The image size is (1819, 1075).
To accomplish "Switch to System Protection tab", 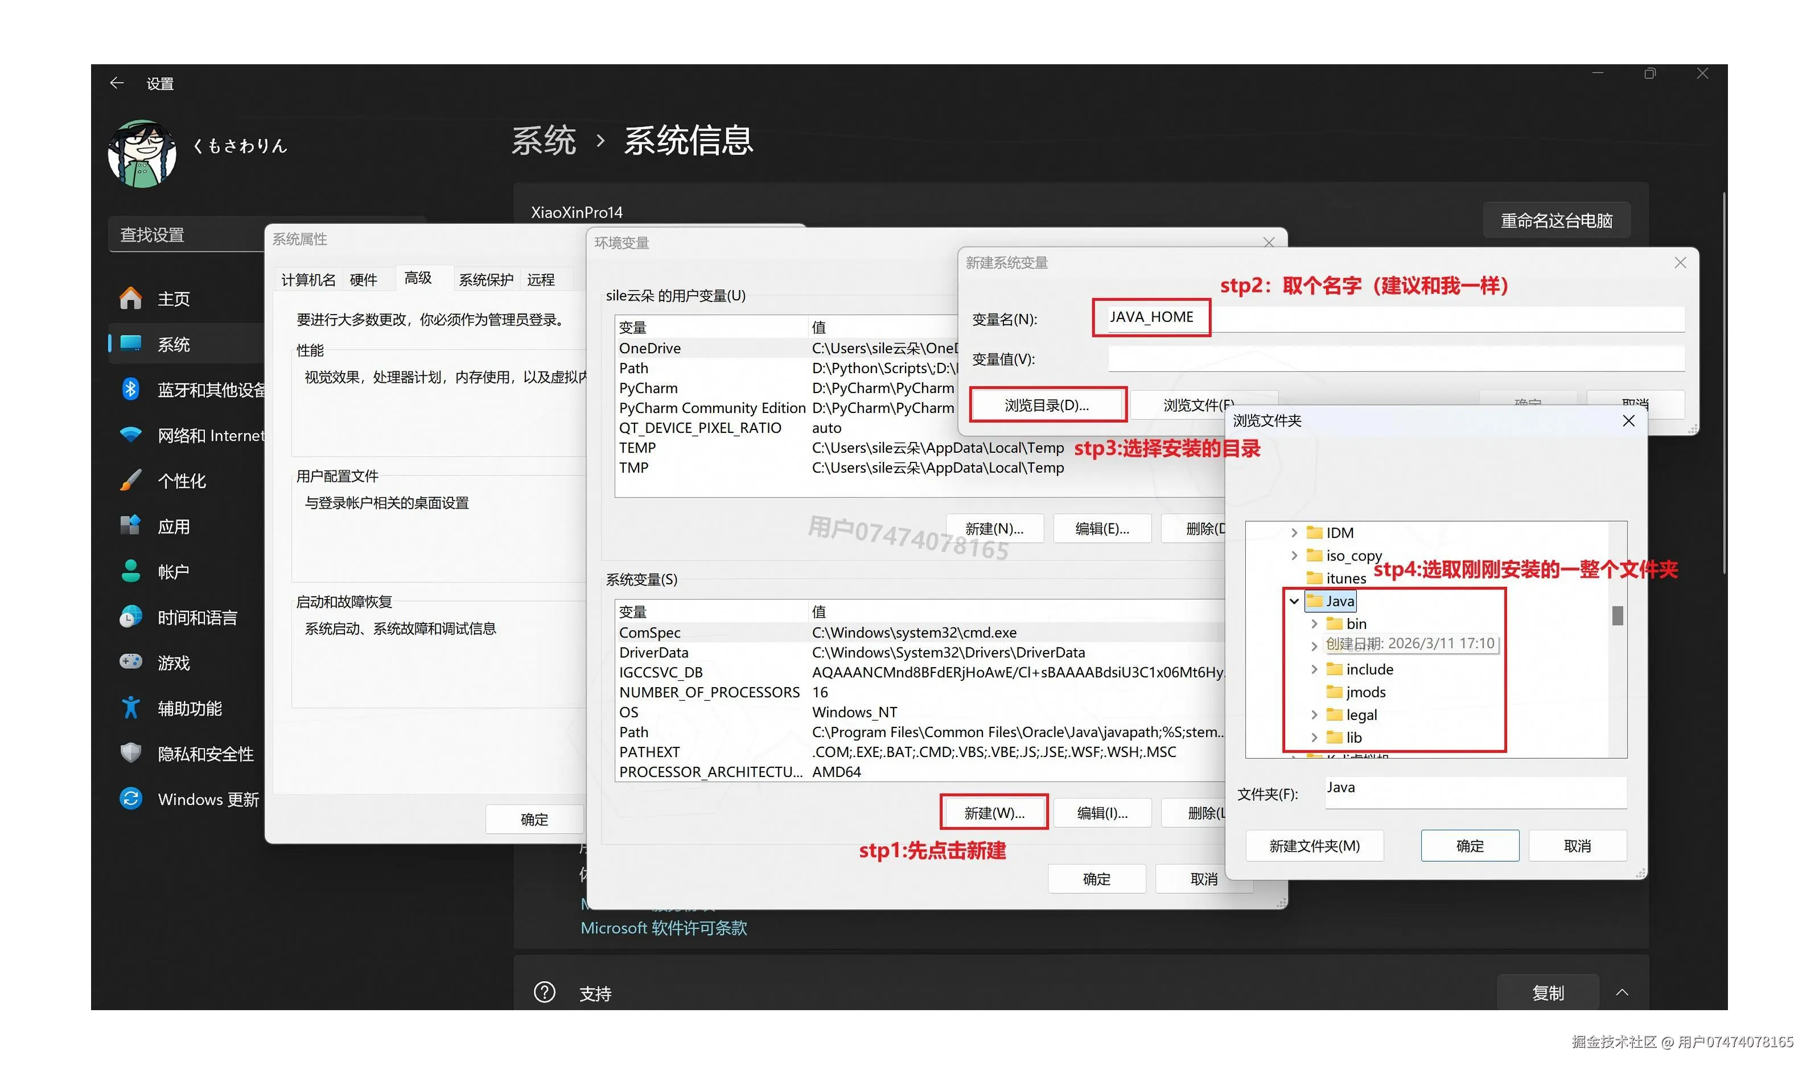I will point(485,280).
